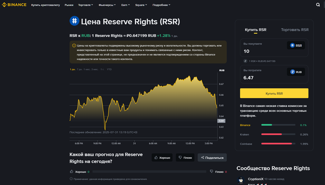This screenshot has width=325, height=185.
Task: Click the Kraken 0.26% fee bar
Action: click(278, 134)
